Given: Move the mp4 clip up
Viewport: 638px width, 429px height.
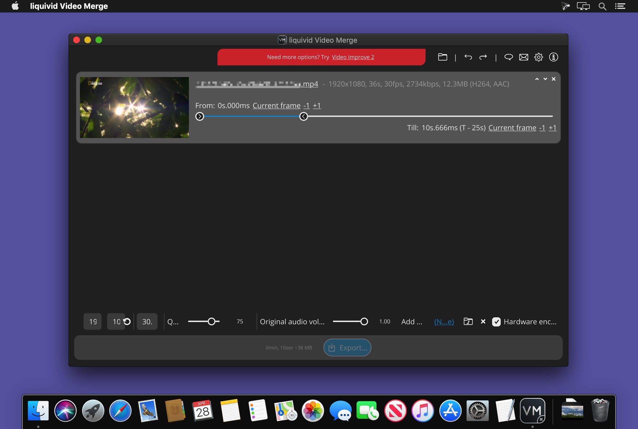Looking at the screenshot, I should [537, 79].
